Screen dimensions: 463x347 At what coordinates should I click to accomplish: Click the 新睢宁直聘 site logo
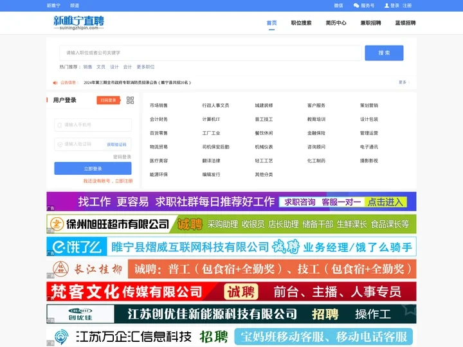coord(78,22)
